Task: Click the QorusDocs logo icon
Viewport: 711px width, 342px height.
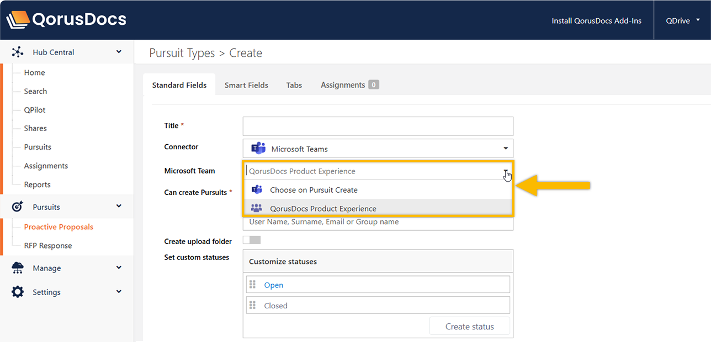Action: pos(18,20)
